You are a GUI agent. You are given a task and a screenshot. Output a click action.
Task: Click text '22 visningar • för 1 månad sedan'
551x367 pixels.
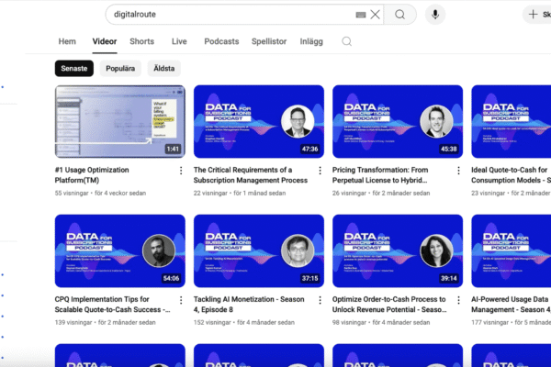(240, 194)
